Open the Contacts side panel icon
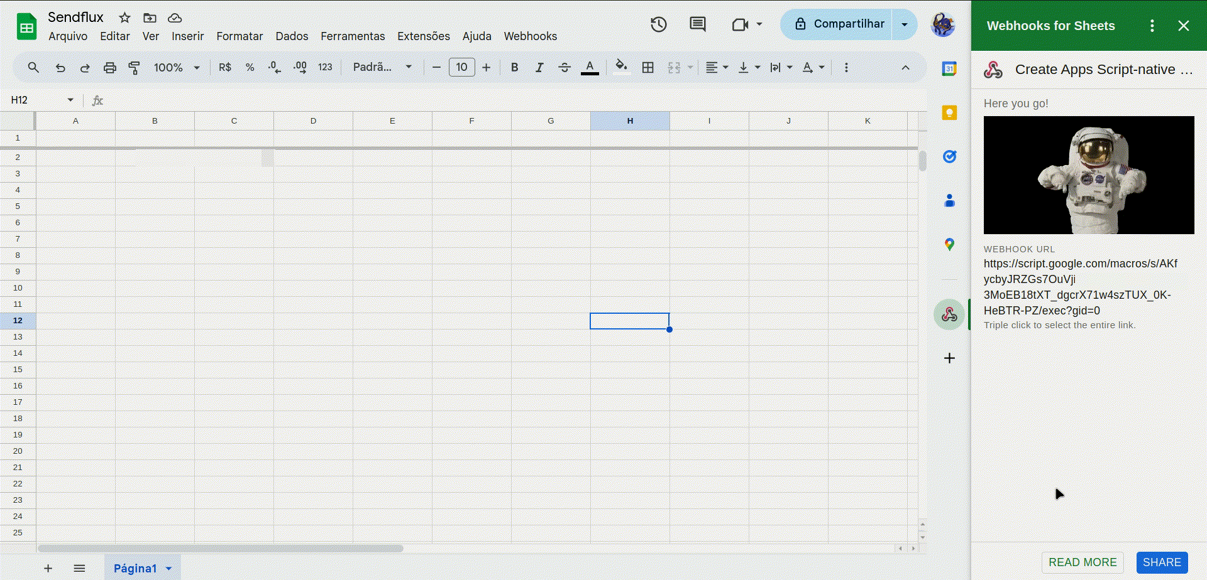Image resolution: width=1207 pixels, height=580 pixels. pyautogui.click(x=949, y=200)
